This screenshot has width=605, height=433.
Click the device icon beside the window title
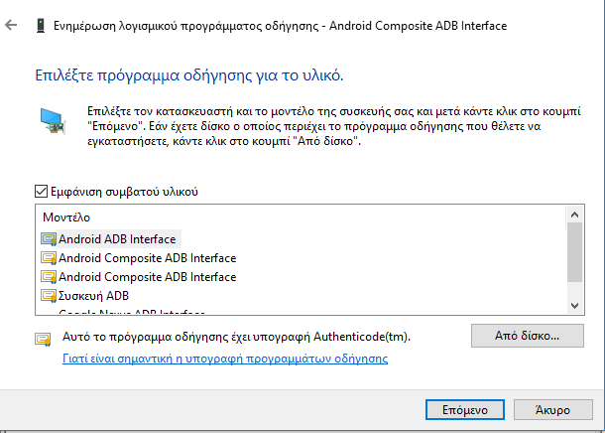(39, 25)
